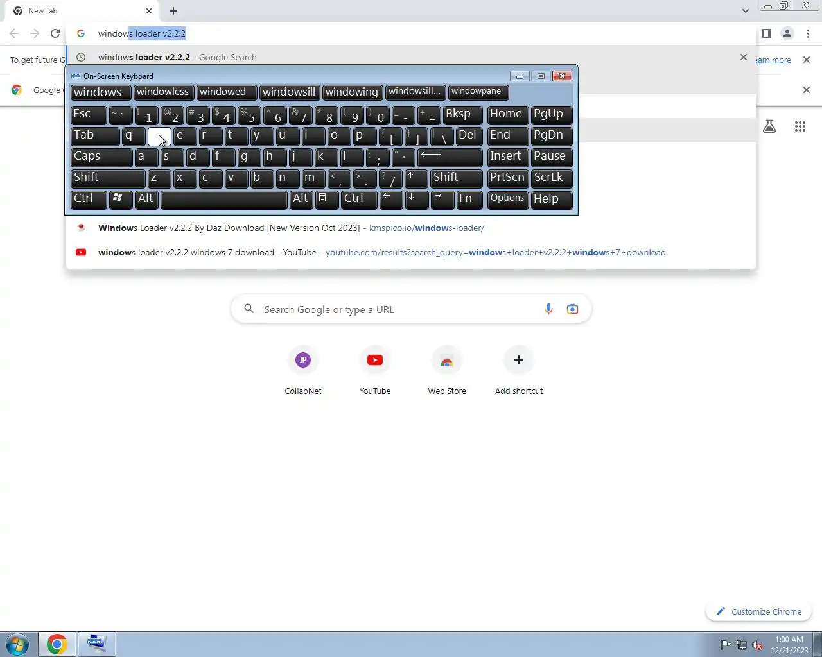Start voice search with the microphone icon
Screen dimensions: 822x657
pos(548,309)
